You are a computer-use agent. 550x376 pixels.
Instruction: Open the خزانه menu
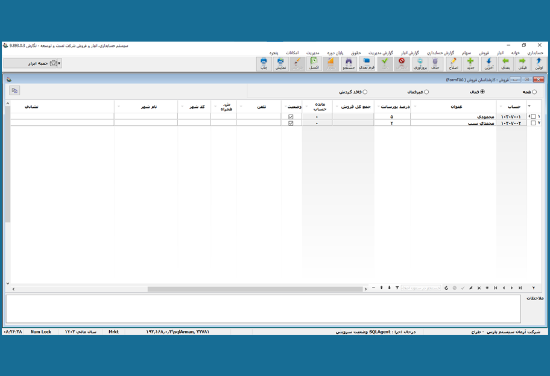[515, 53]
